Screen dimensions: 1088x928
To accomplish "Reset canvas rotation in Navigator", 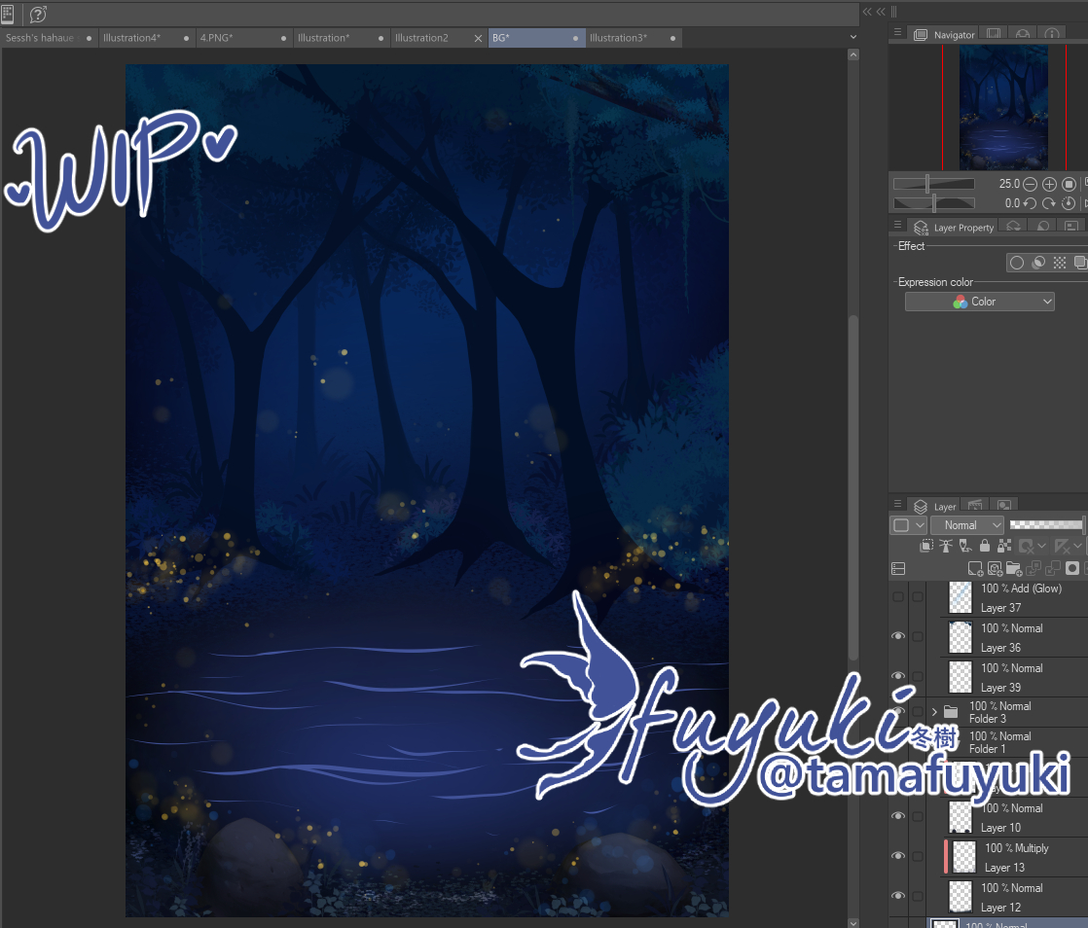I will tap(1069, 203).
